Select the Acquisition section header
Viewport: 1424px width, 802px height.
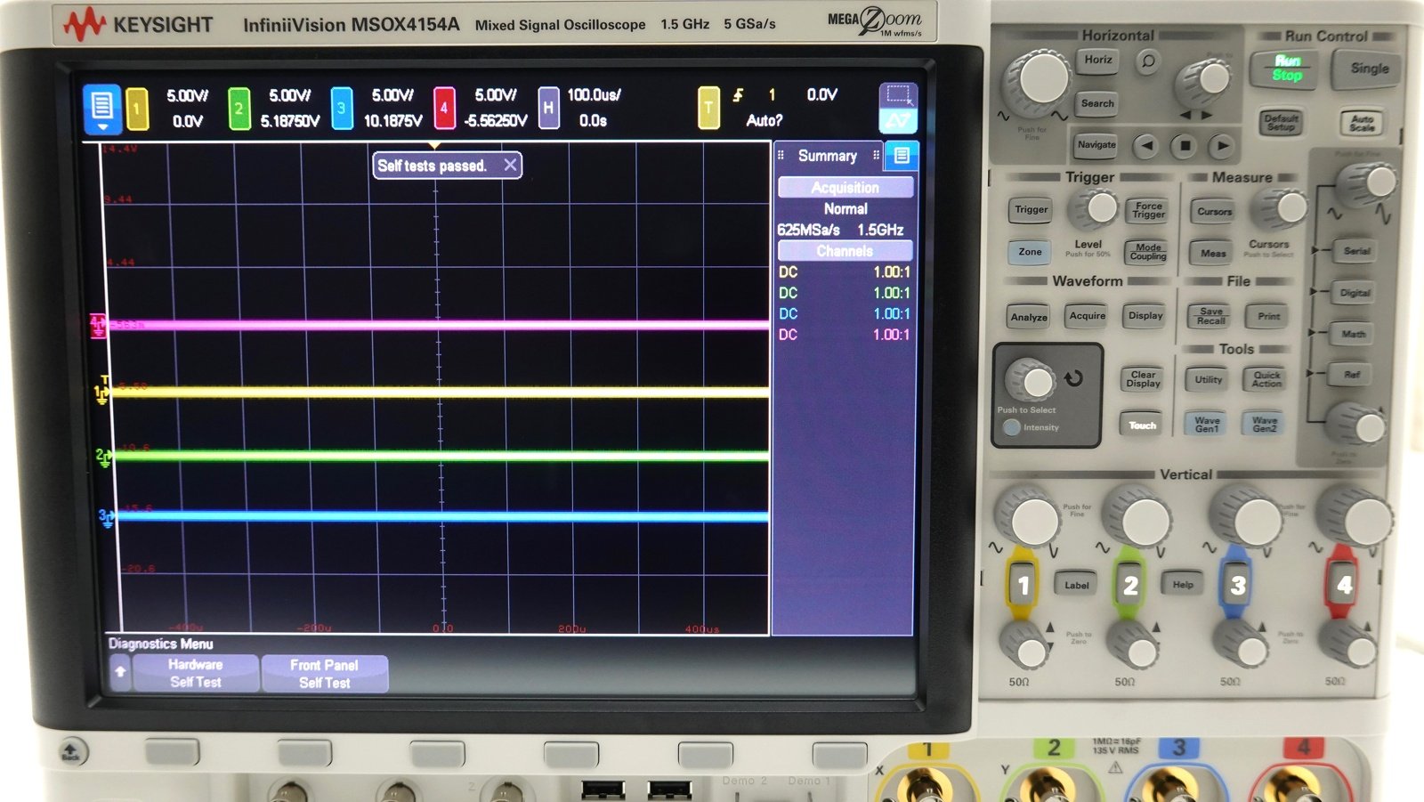845,187
